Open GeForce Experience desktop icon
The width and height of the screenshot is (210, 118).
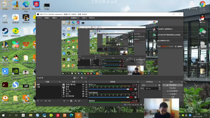15,74
